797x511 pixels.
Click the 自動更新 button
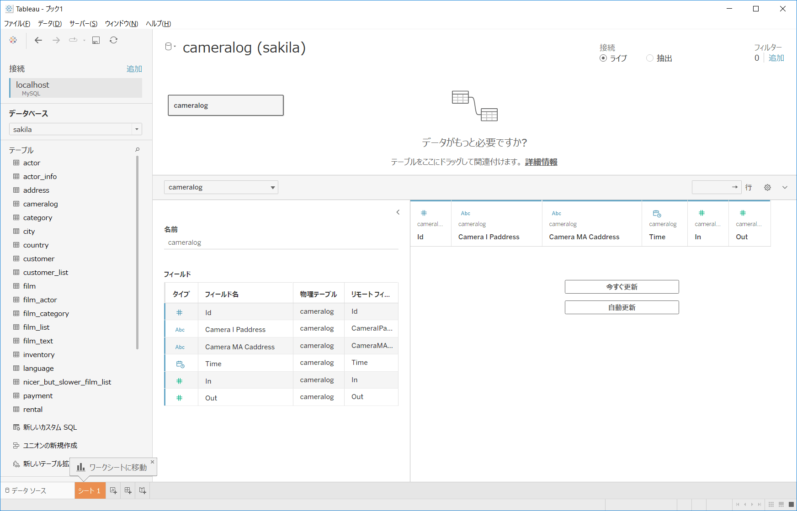point(622,307)
